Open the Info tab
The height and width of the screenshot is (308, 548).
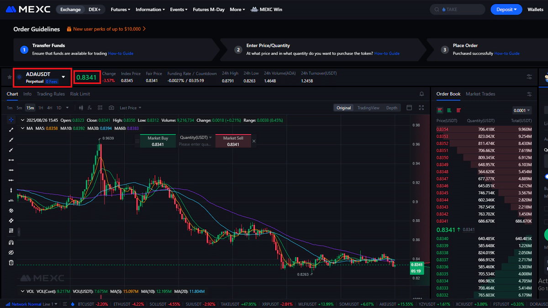coord(27,94)
